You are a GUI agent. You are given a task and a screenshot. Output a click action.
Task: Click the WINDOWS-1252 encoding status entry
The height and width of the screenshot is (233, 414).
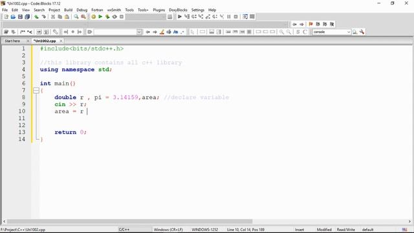204,230
